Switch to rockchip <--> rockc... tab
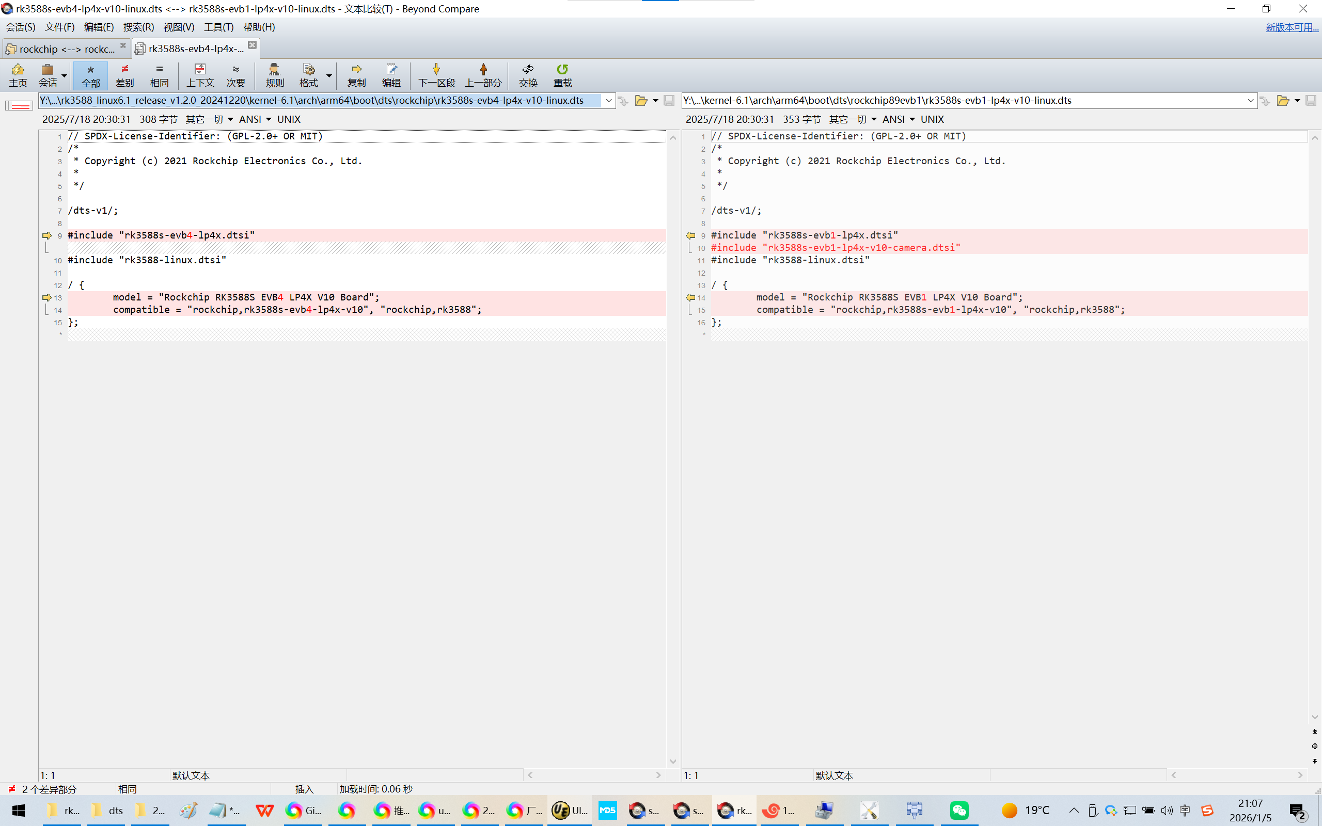The image size is (1322, 826). tap(66, 49)
